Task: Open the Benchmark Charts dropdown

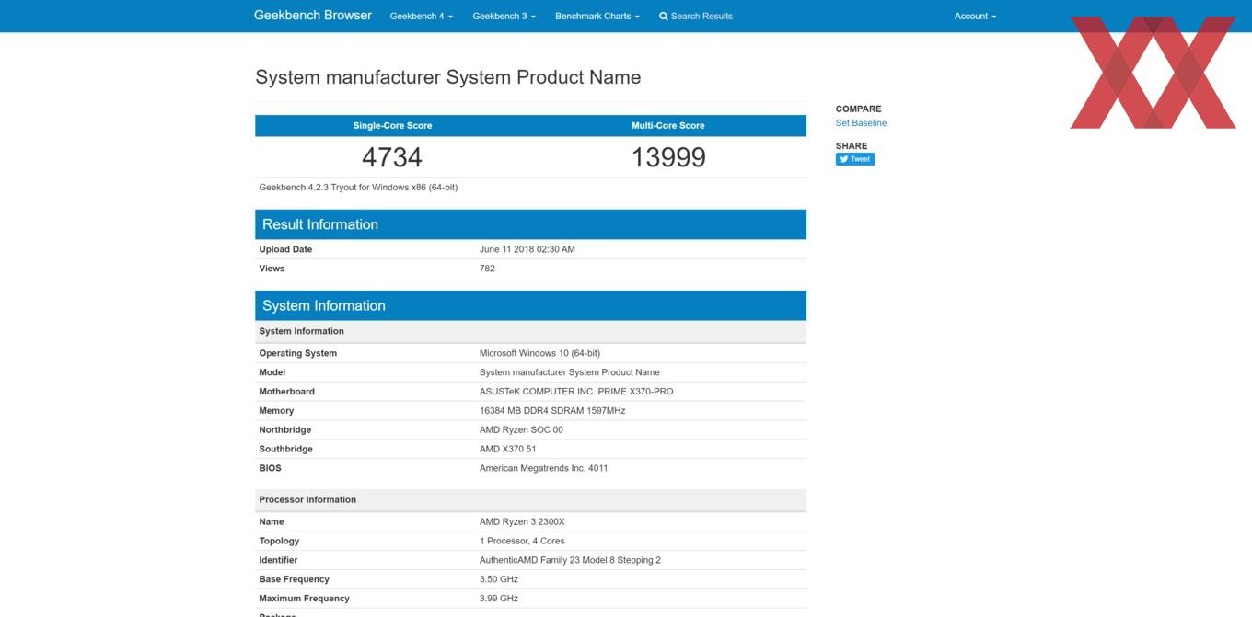Action: [597, 17]
